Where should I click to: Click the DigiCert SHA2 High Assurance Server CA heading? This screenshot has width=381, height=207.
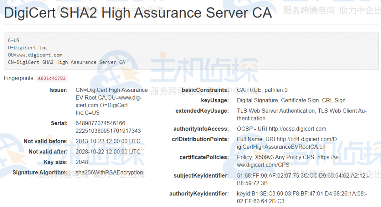(x=138, y=13)
